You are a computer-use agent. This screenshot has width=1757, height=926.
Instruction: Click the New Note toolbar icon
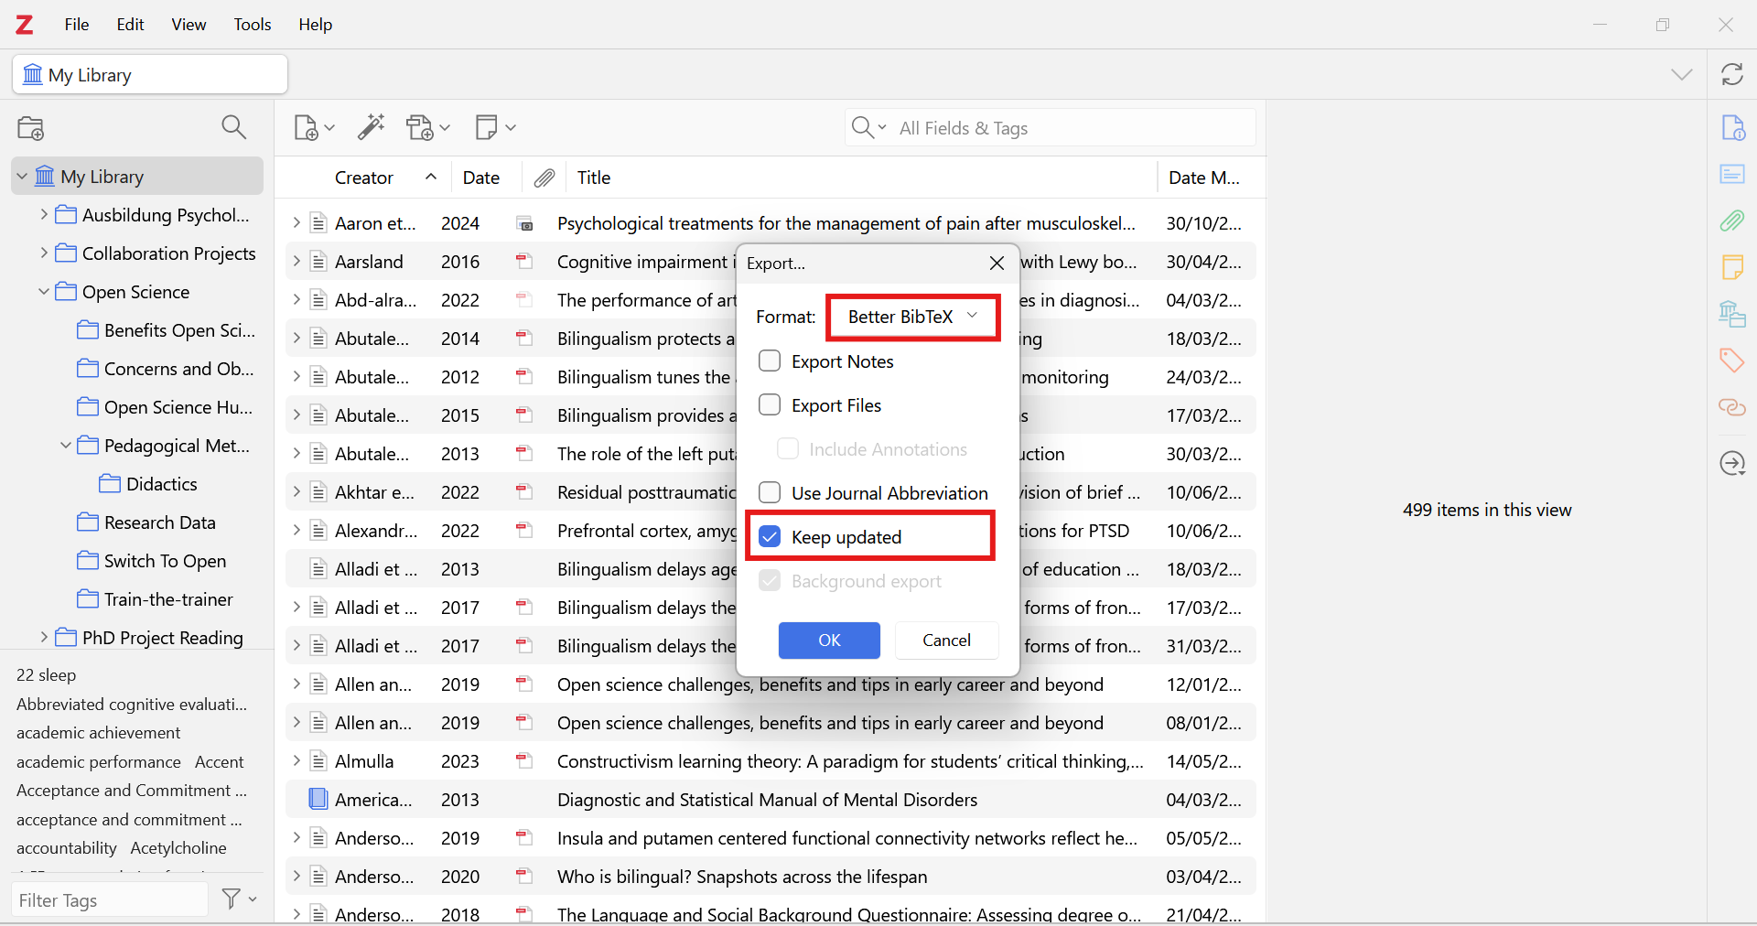click(487, 127)
